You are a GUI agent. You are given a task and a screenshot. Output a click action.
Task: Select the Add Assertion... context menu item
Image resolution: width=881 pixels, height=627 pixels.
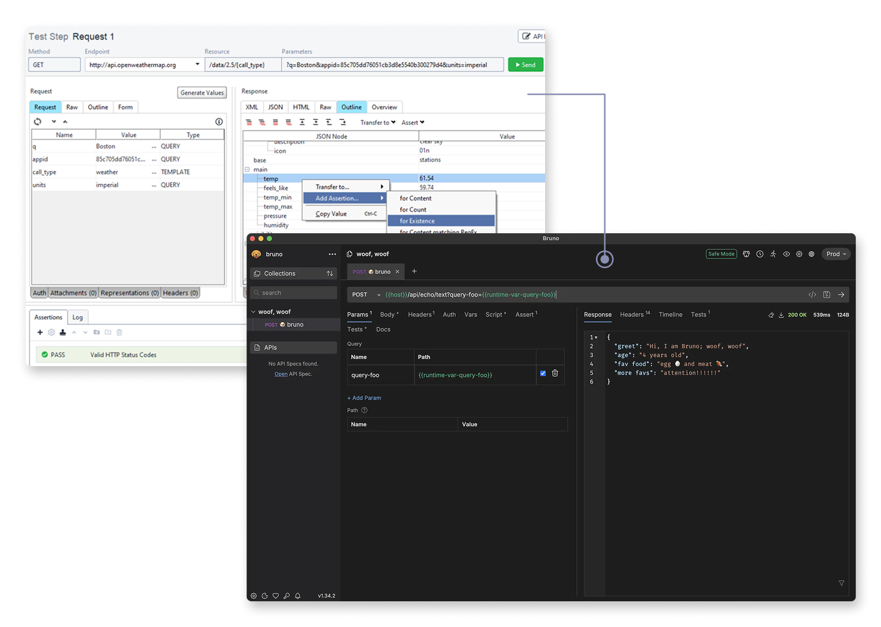point(344,198)
